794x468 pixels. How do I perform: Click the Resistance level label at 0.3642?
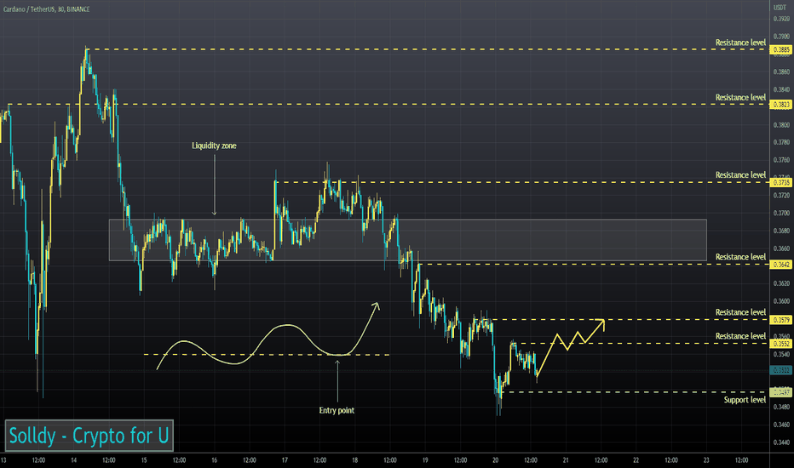(x=740, y=256)
